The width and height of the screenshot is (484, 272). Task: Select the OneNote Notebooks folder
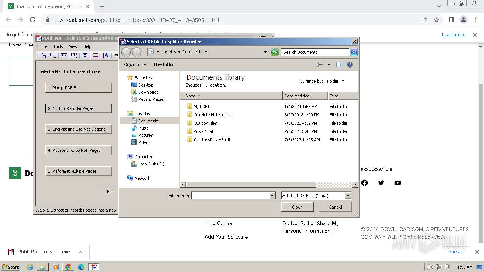pyautogui.click(x=212, y=115)
